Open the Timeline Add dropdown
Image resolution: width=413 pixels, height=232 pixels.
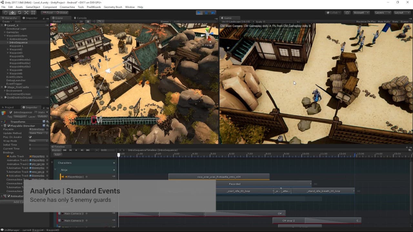[57, 155]
